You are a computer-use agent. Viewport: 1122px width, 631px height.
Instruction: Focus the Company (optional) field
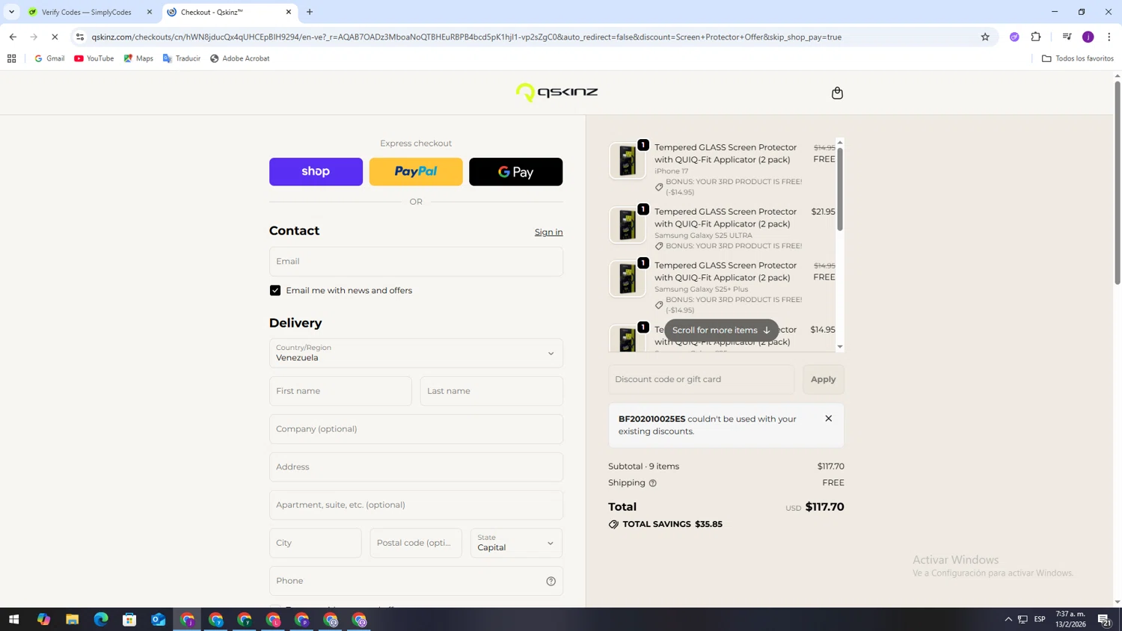(416, 429)
